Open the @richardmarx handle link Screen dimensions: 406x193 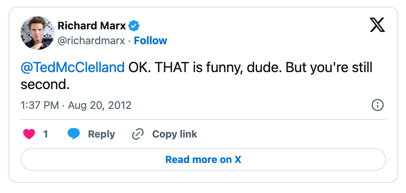[x=91, y=41]
